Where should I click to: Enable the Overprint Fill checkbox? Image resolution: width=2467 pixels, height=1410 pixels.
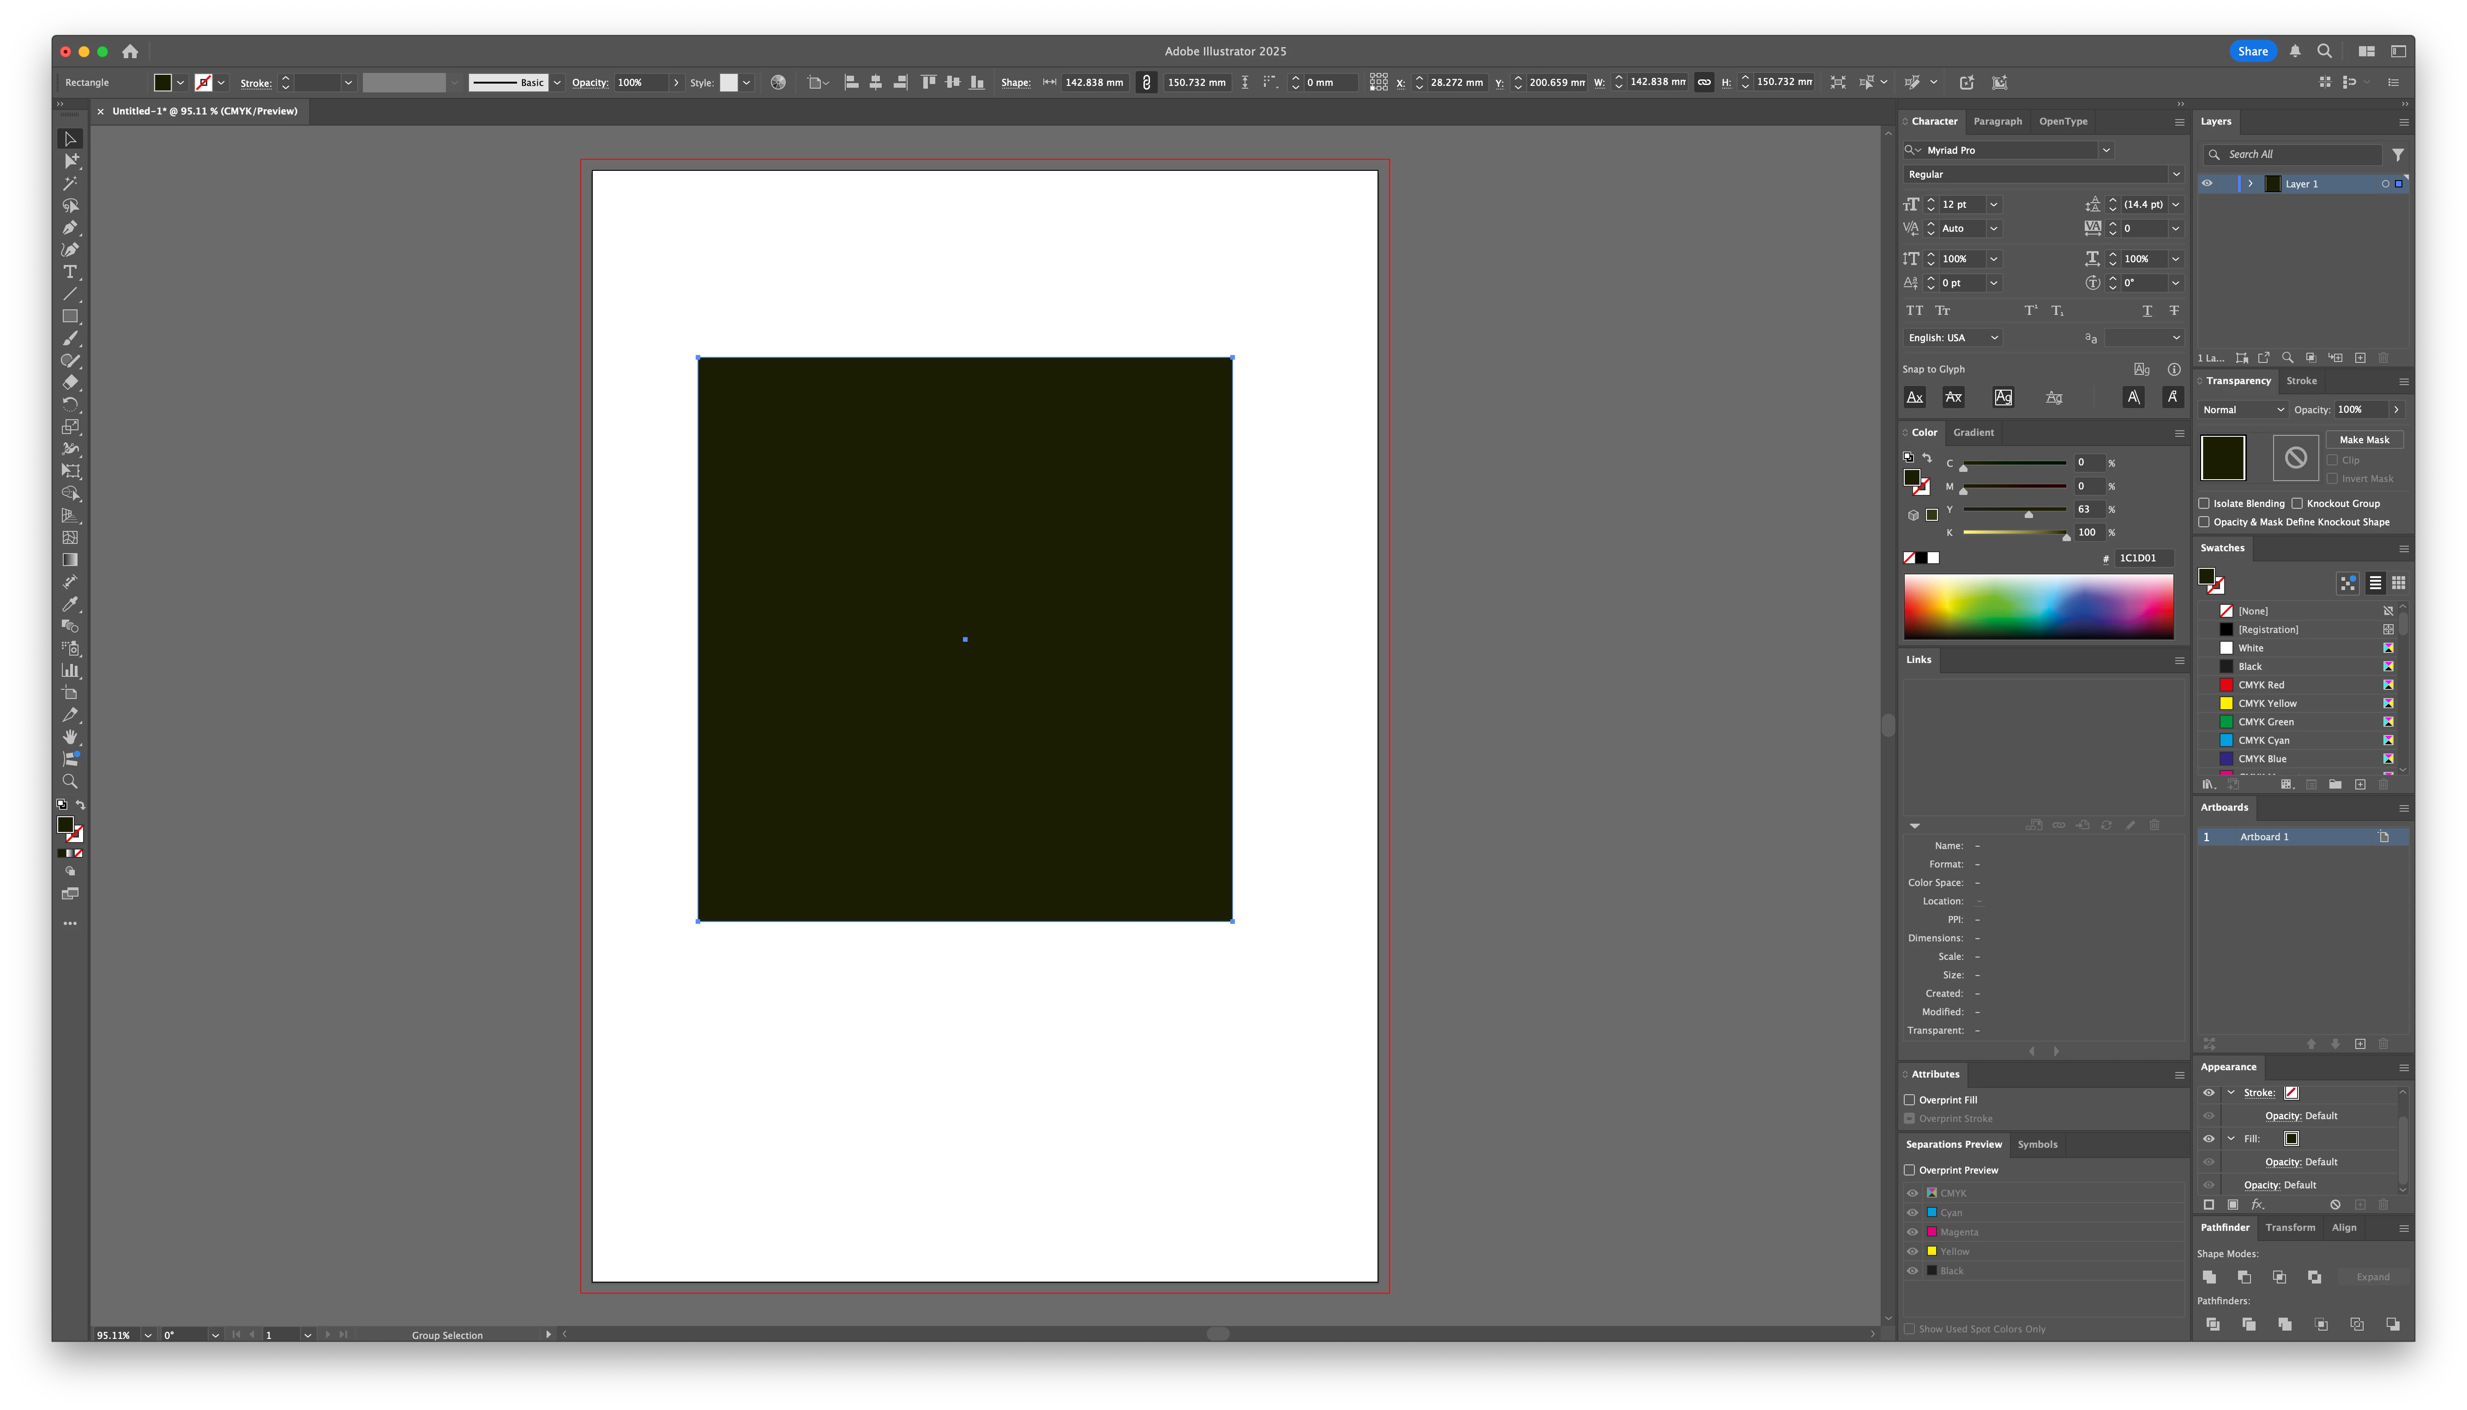(x=1909, y=1100)
